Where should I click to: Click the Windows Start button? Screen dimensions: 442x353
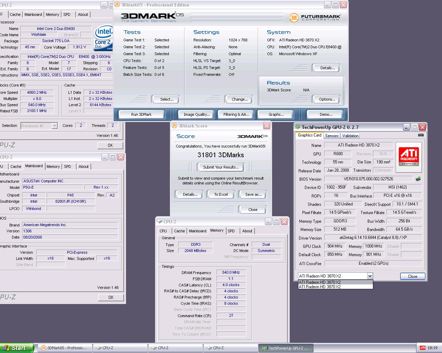pos(16,348)
